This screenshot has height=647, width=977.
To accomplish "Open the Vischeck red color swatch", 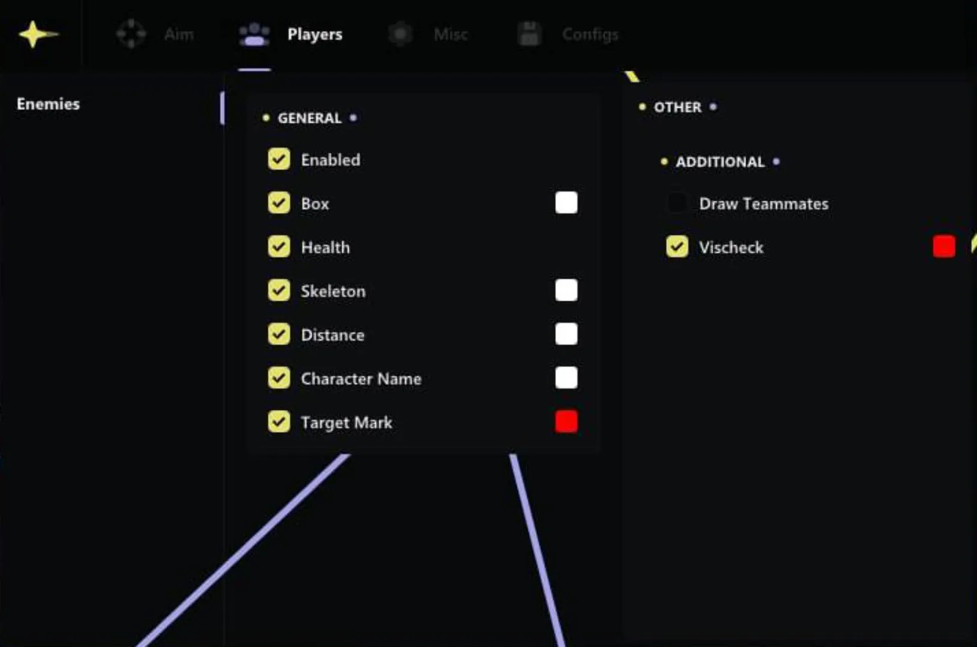I will (x=944, y=246).
